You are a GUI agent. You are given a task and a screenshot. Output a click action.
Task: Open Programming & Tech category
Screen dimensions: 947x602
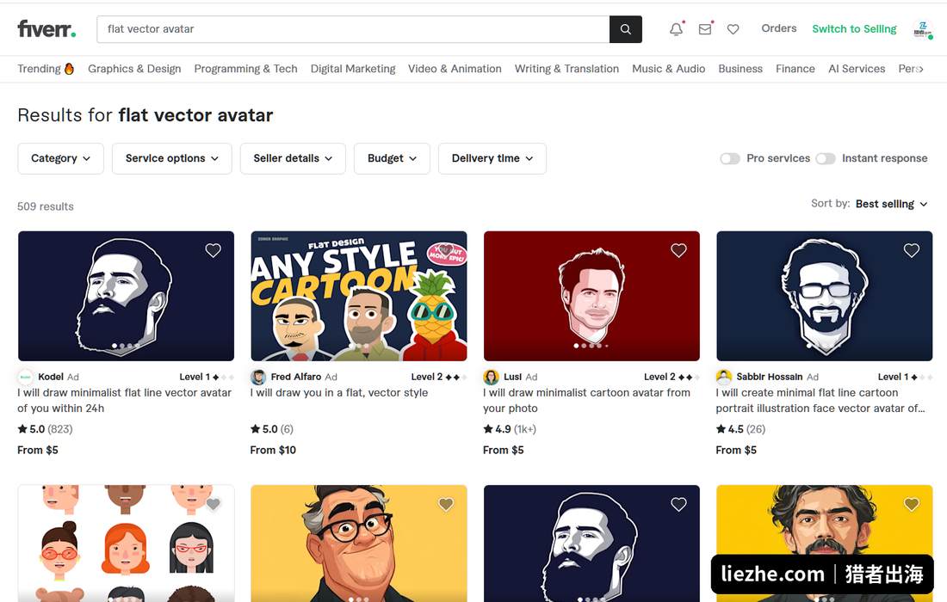pos(246,69)
